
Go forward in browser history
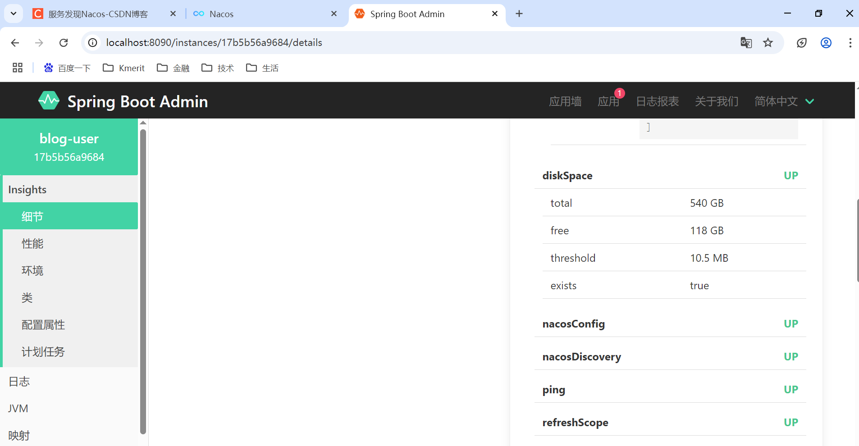pos(39,43)
